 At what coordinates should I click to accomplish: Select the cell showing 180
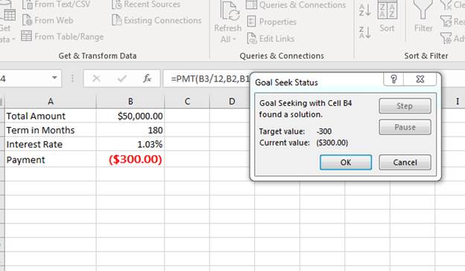(x=130, y=130)
